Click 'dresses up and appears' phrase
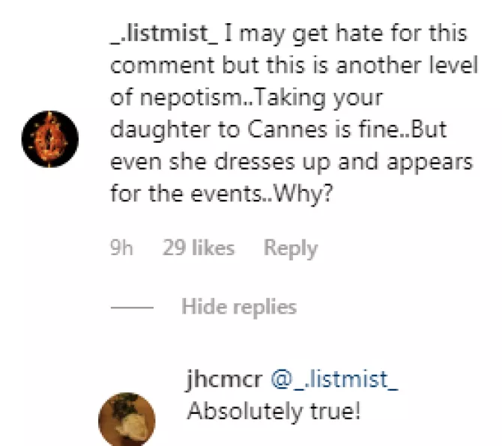Viewport: 502px width, 446px height. coord(343,162)
